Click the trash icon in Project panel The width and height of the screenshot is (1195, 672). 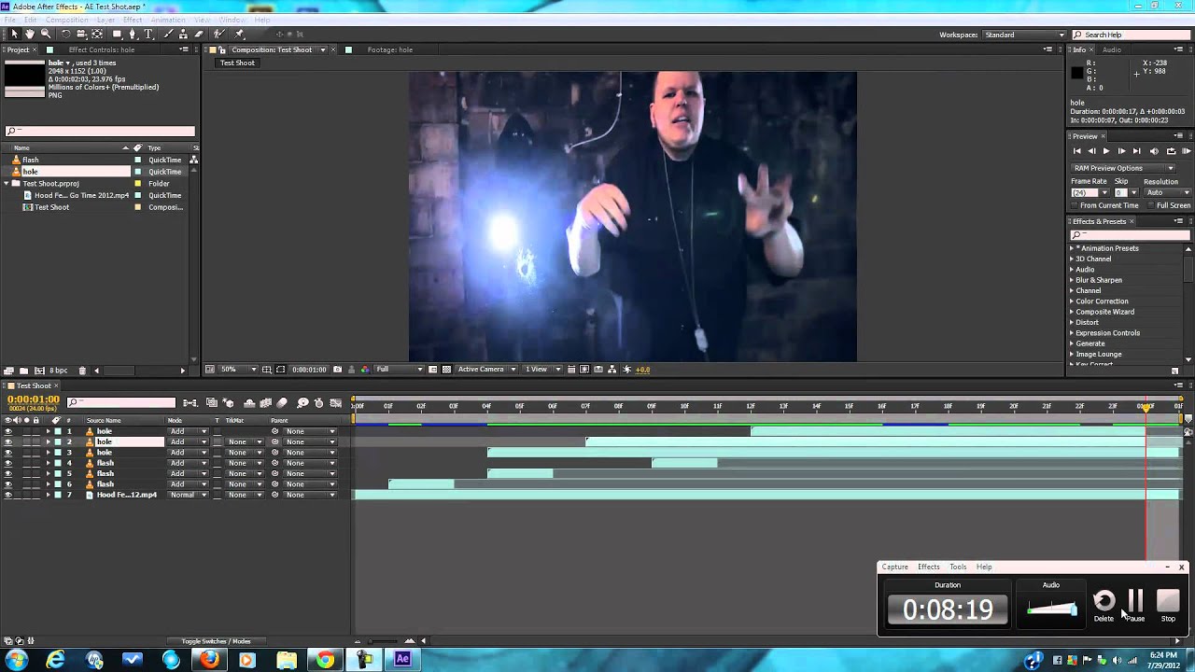(x=82, y=371)
